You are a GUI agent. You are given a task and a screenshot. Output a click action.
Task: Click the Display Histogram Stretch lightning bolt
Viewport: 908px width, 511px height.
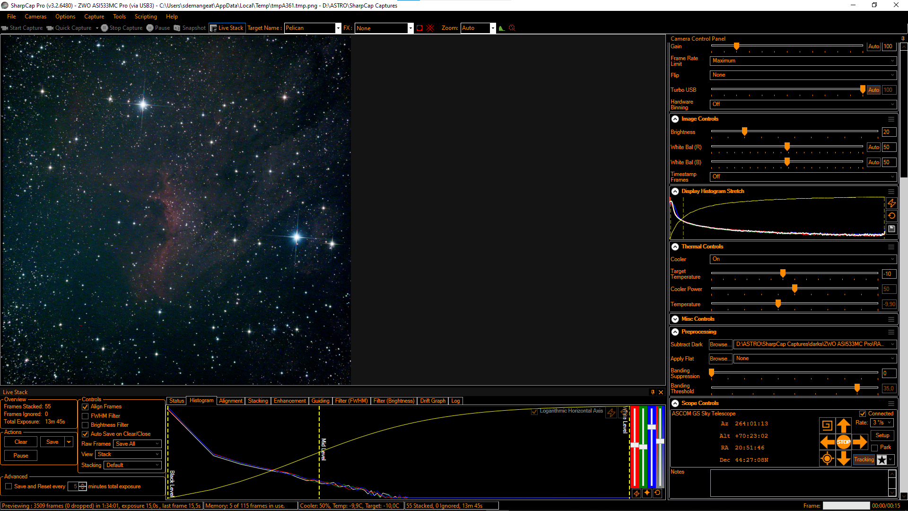coord(891,203)
